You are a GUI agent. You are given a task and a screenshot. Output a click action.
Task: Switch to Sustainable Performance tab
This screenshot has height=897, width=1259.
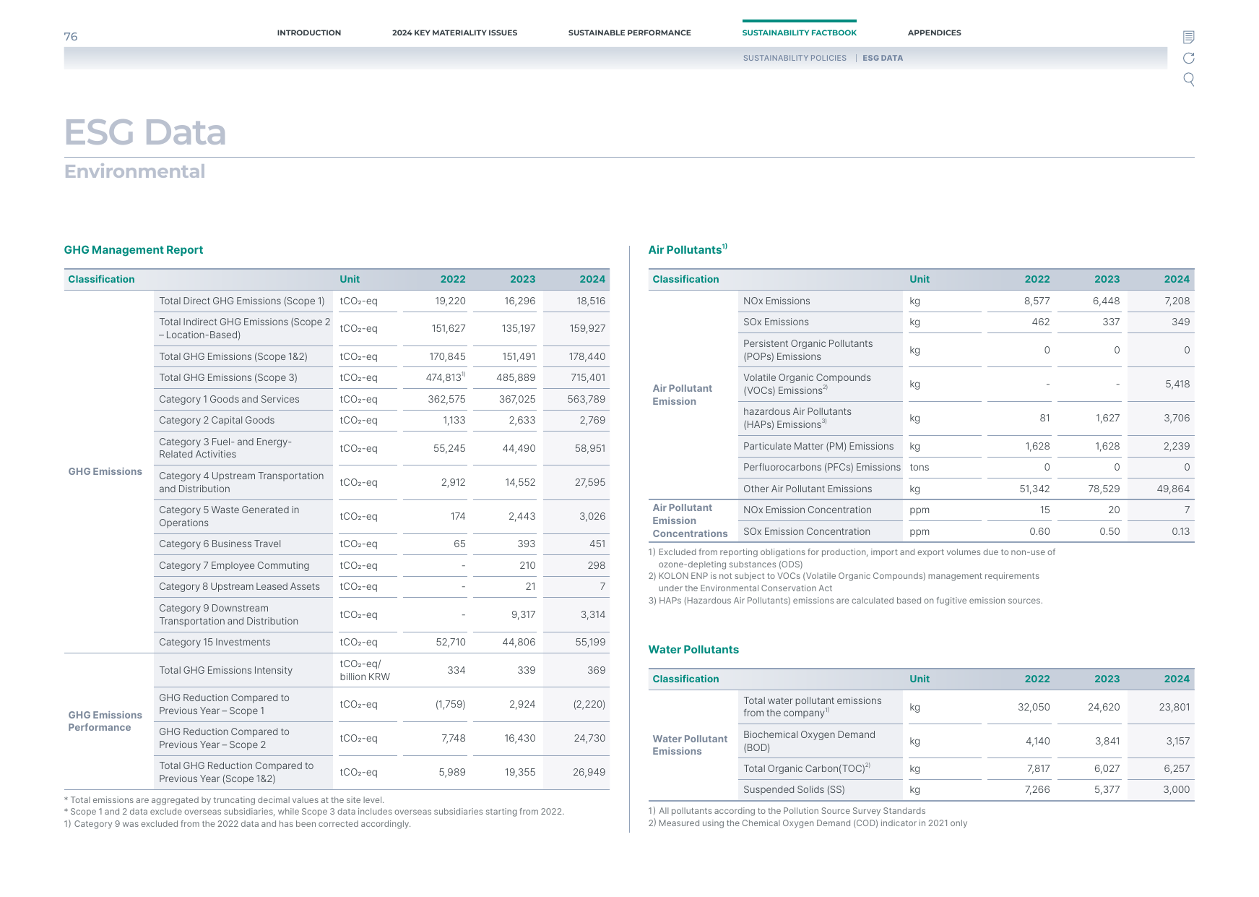629,33
